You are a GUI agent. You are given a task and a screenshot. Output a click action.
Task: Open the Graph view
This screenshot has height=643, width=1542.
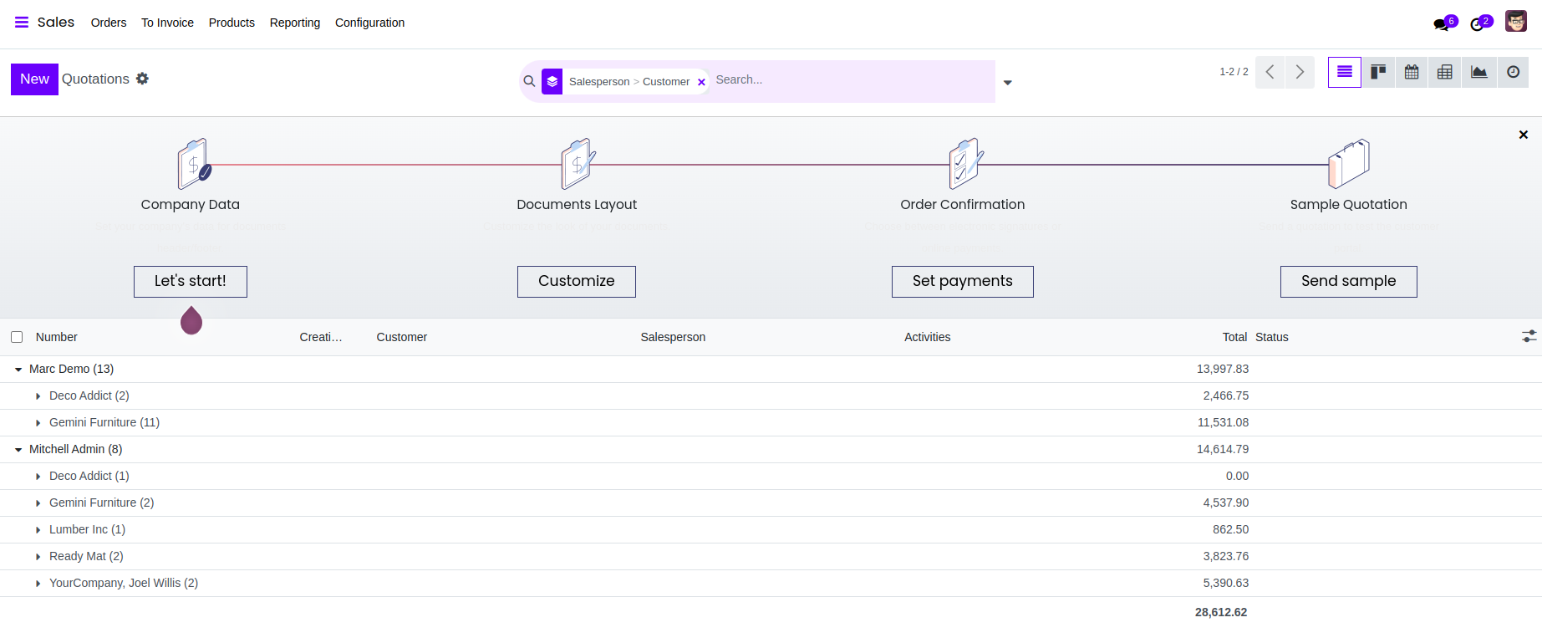tap(1478, 72)
